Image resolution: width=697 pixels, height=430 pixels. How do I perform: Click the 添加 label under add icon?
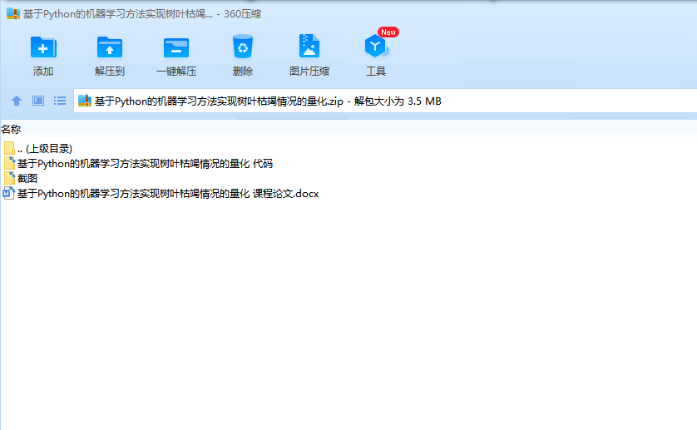click(x=43, y=72)
